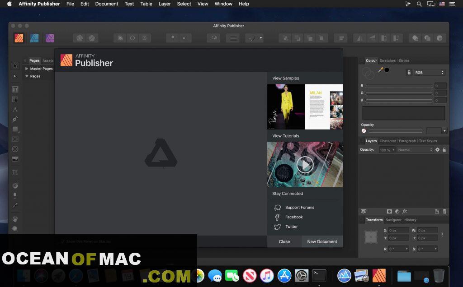The width and height of the screenshot is (463, 287).
Task: Switch to the Stroke tab
Action: tap(404, 61)
